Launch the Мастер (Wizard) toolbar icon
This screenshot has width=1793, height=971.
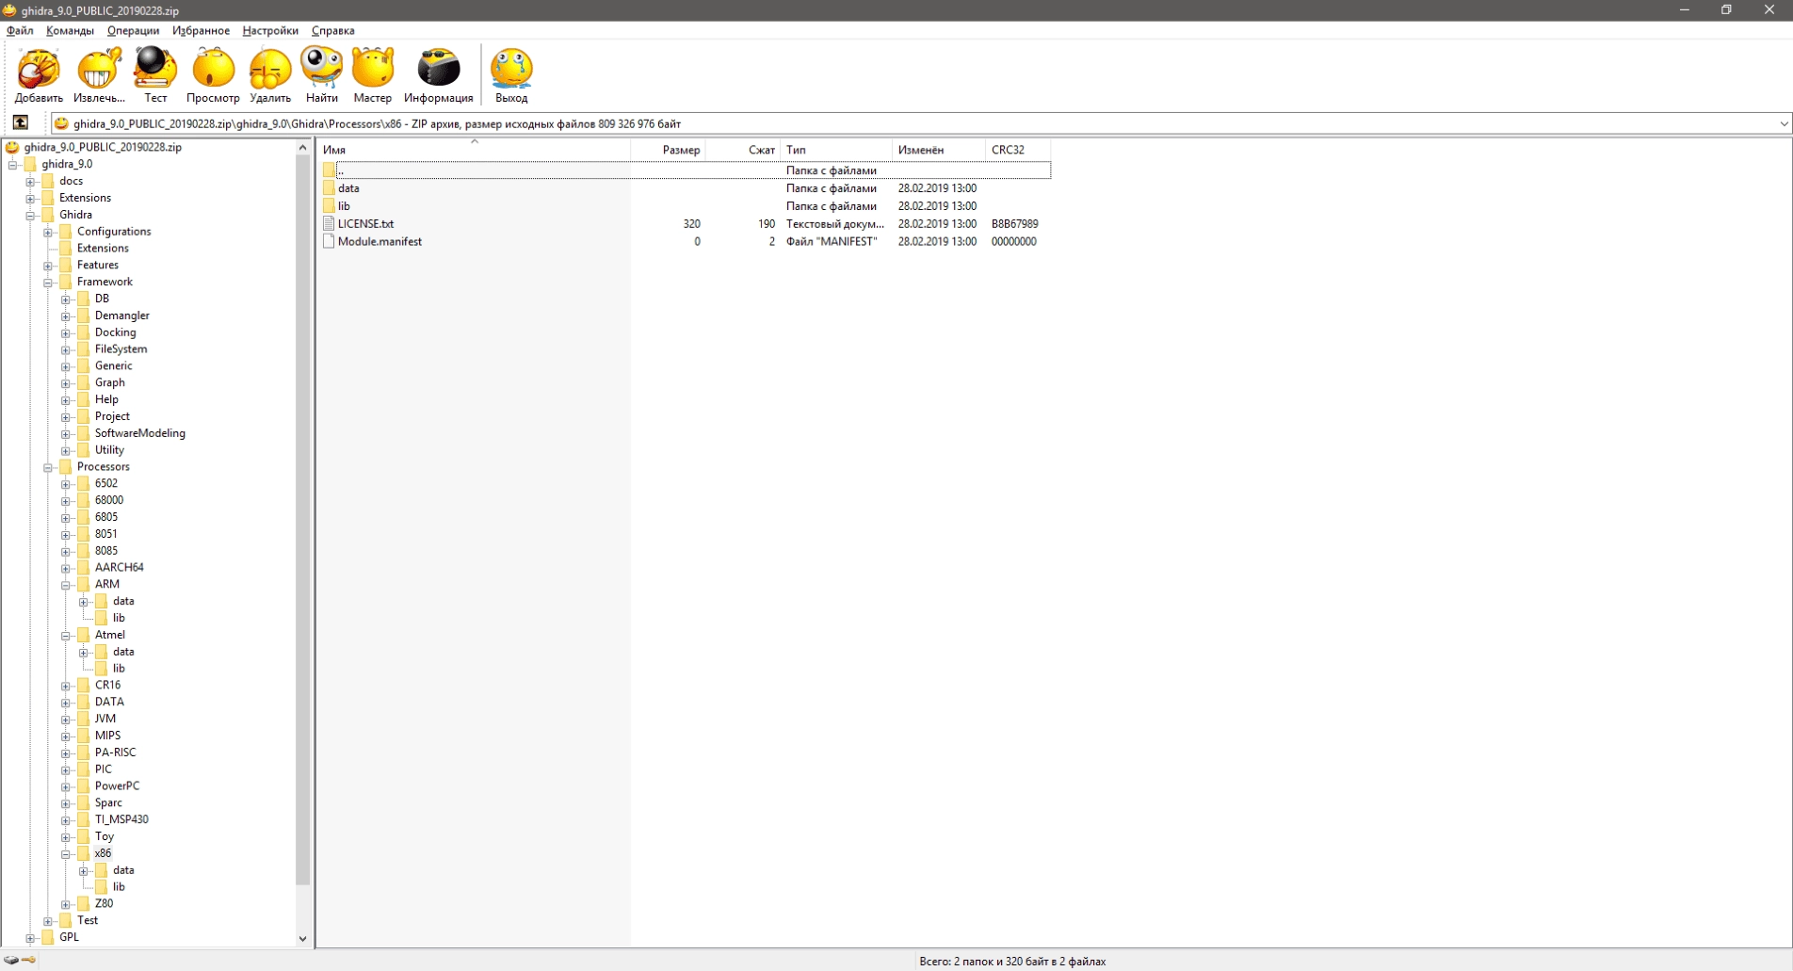click(372, 75)
